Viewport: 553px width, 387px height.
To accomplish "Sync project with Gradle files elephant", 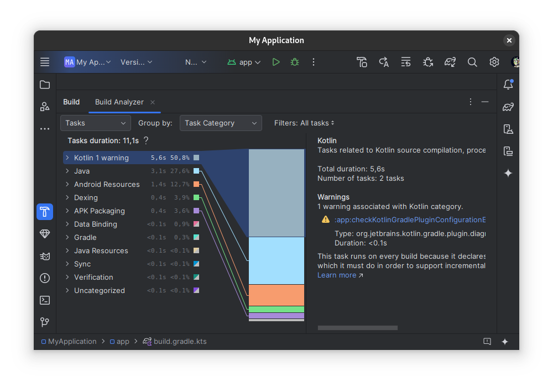I will tap(450, 62).
